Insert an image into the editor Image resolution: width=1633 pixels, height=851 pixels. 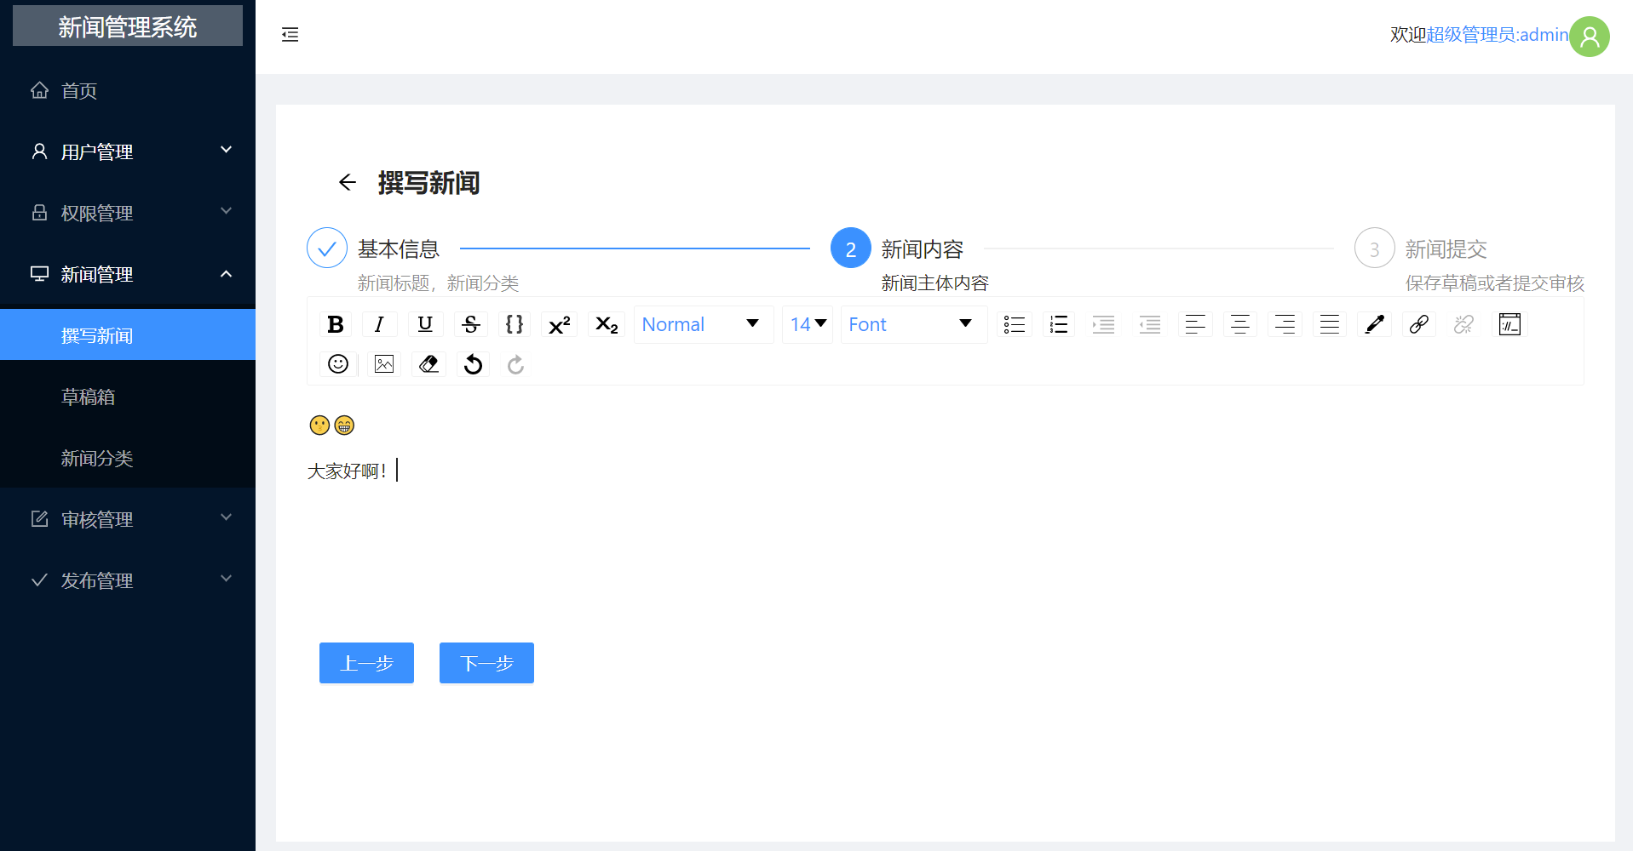384,364
